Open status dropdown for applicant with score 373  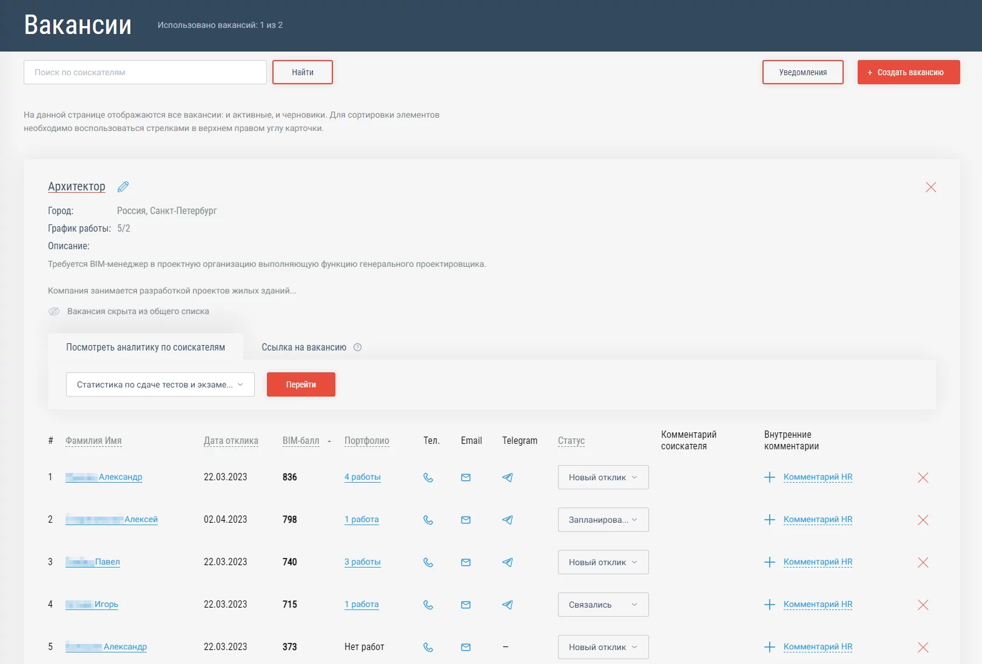click(x=604, y=647)
